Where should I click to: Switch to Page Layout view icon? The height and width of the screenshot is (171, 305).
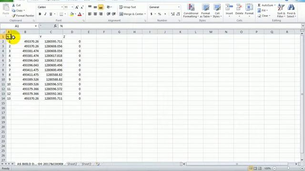[255, 169]
